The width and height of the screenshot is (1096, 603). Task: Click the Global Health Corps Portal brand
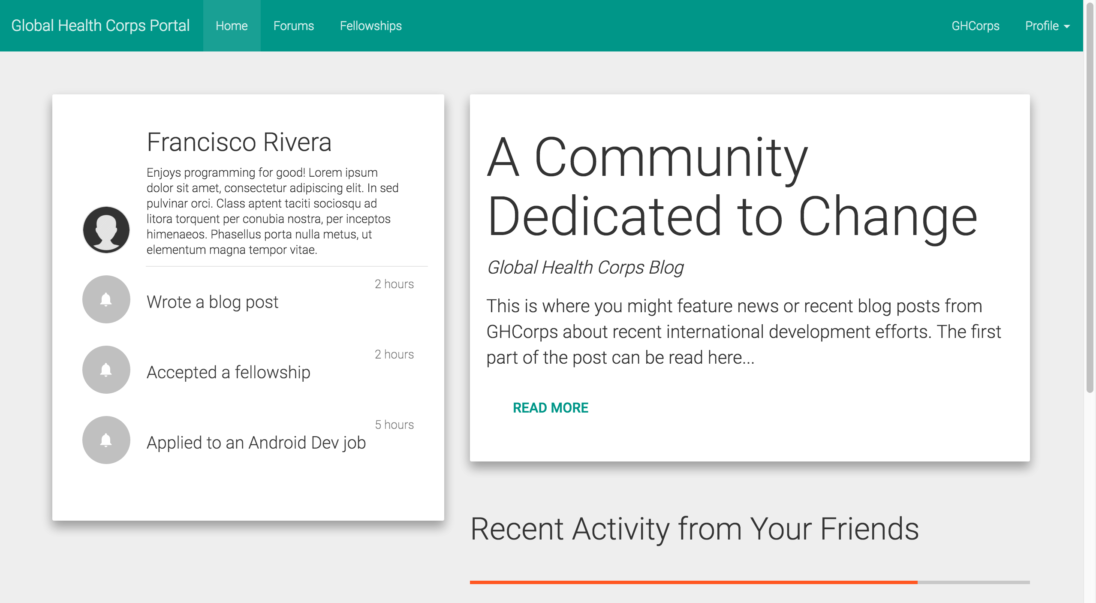tap(100, 26)
